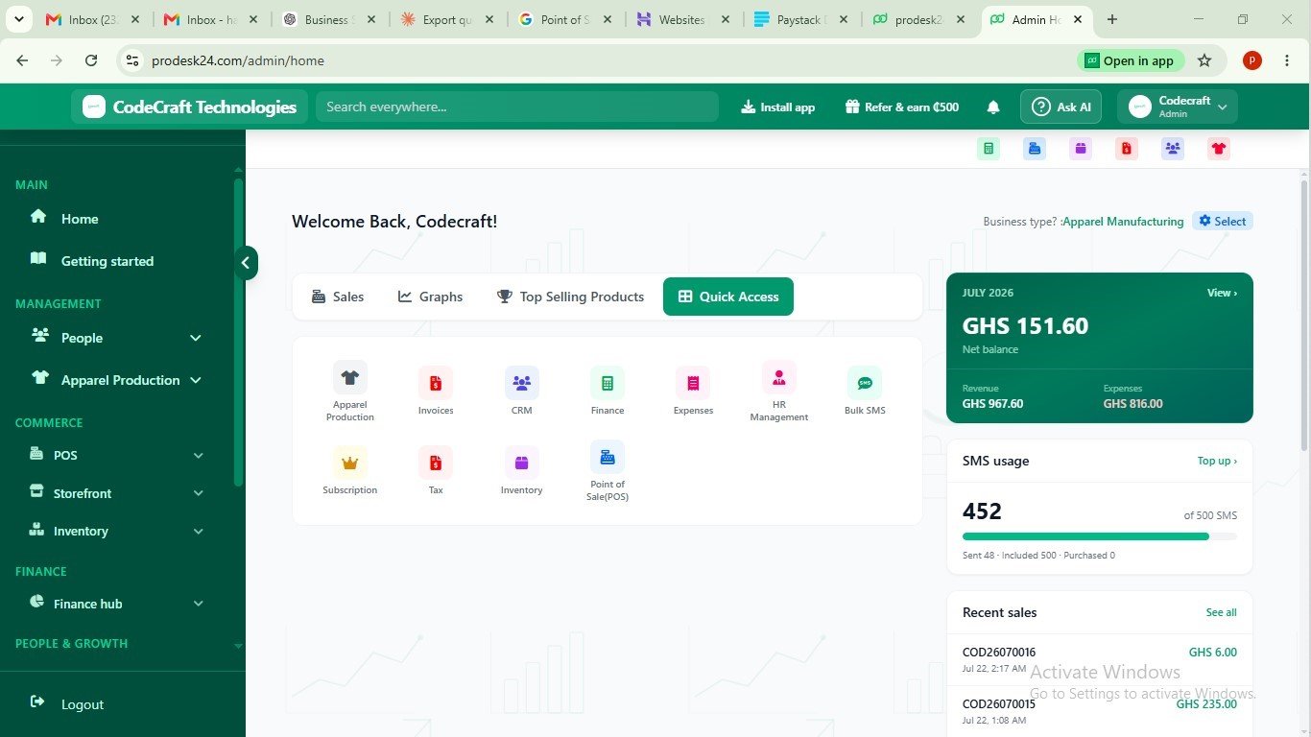Open the Ask AI assistant button

(x=1061, y=107)
